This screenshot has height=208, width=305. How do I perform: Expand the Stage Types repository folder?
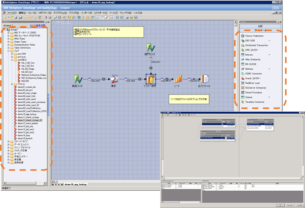click(x=8, y=42)
